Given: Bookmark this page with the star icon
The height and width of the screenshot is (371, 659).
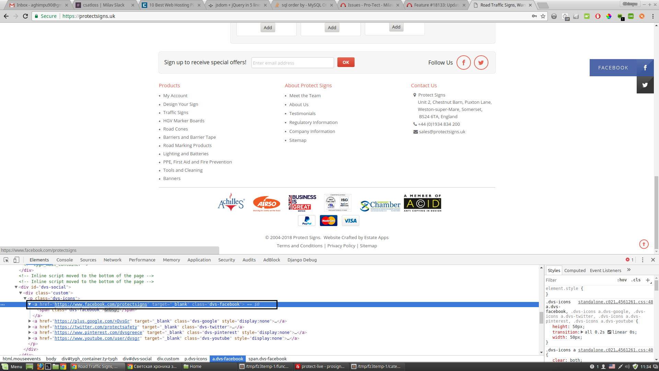Looking at the screenshot, I should coord(543,16).
